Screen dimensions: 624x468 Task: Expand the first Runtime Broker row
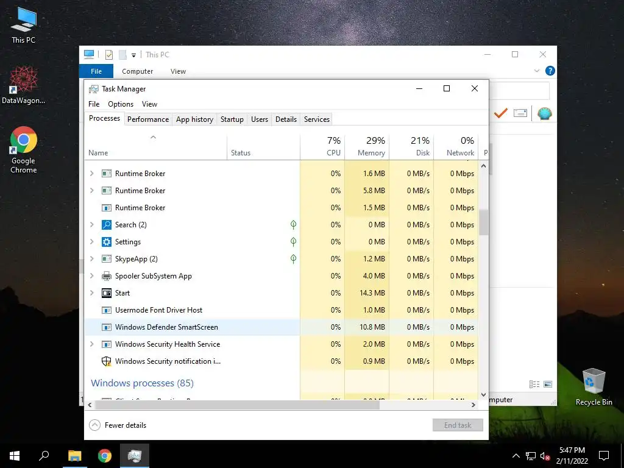(92, 174)
